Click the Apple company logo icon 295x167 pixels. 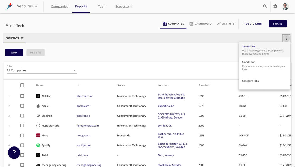(38, 106)
